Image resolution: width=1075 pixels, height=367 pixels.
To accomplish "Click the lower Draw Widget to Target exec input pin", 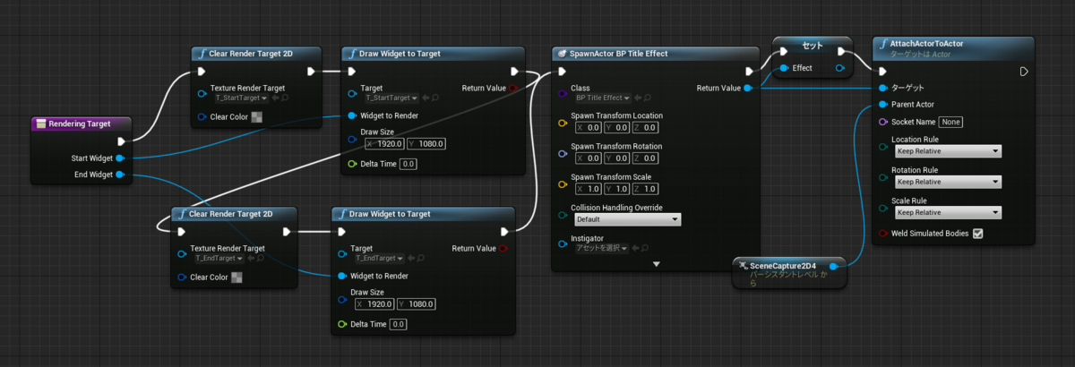I will pos(342,231).
